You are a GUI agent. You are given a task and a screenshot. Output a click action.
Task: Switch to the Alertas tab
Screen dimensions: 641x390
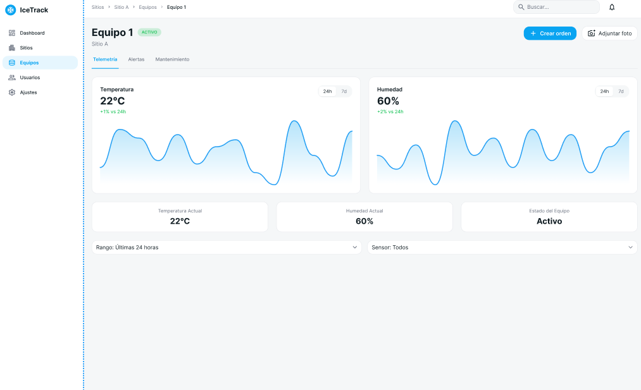pyautogui.click(x=136, y=59)
